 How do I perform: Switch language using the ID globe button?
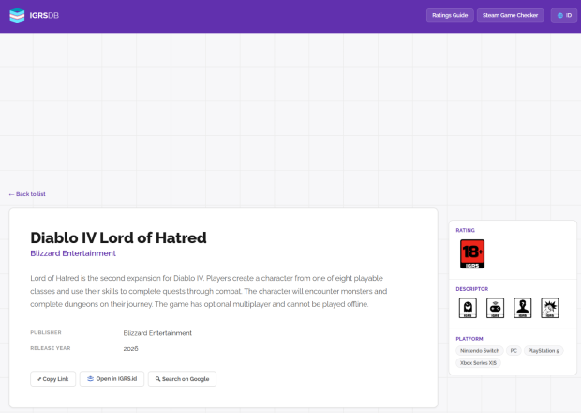[x=564, y=15]
